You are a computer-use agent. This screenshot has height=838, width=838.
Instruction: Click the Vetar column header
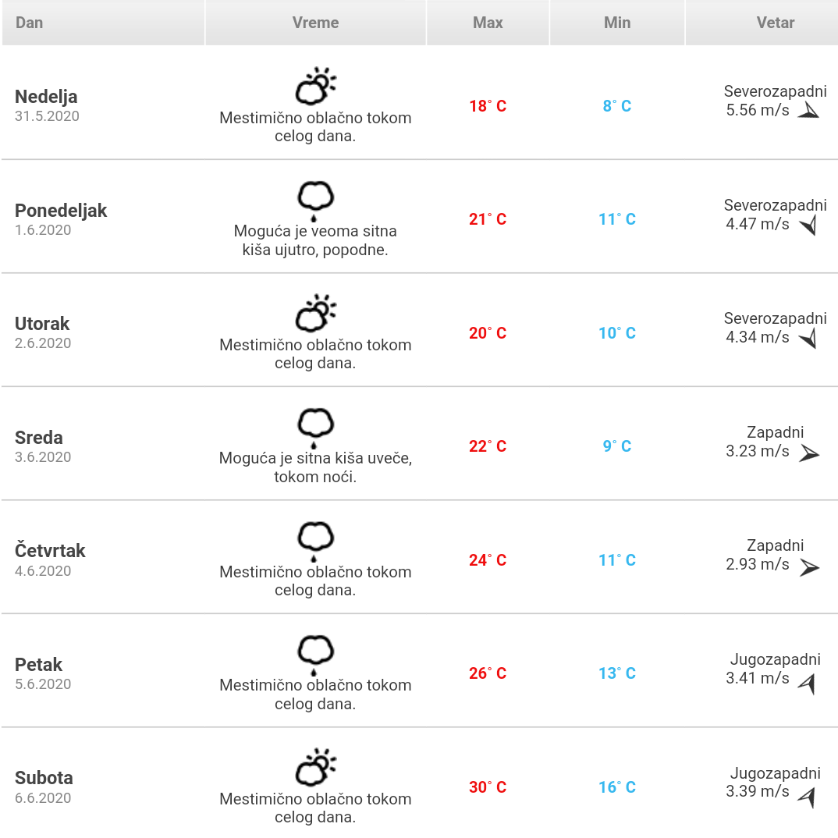(x=775, y=23)
